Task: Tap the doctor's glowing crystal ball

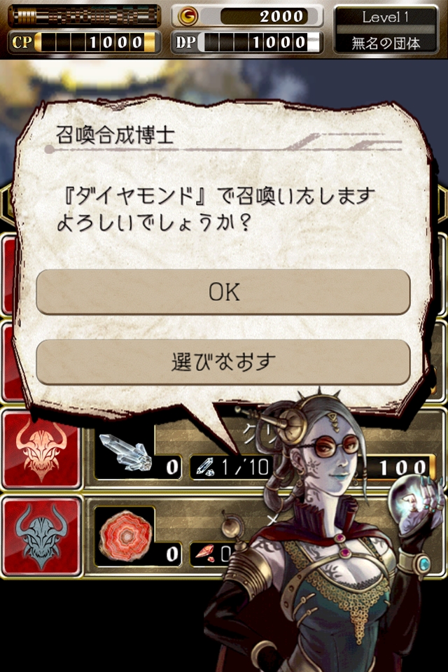Action: coord(411,500)
